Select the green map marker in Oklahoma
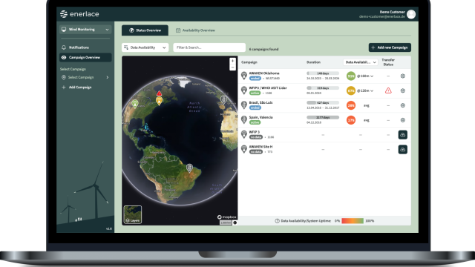 pos(135,104)
